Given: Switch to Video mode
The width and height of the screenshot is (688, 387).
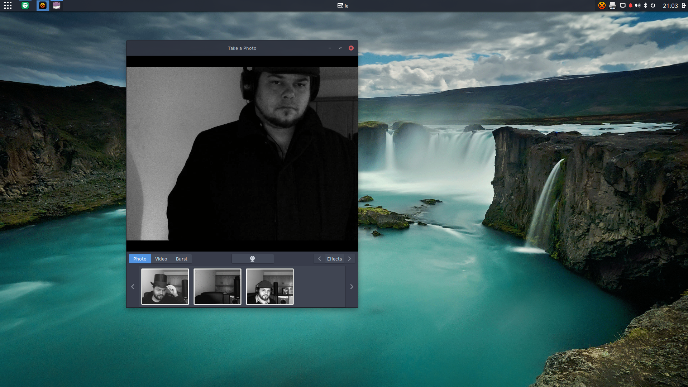Looking at the screenshot, I should (x=161, y=259).
